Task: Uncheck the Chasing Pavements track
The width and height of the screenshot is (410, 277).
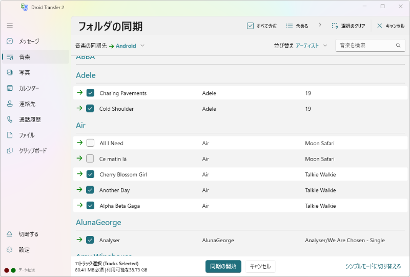Action: point(90,93)
